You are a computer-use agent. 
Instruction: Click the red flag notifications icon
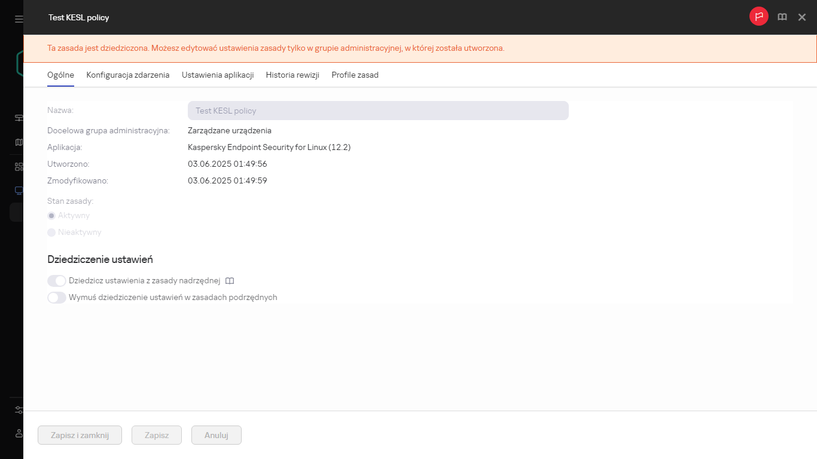[758, 17]
